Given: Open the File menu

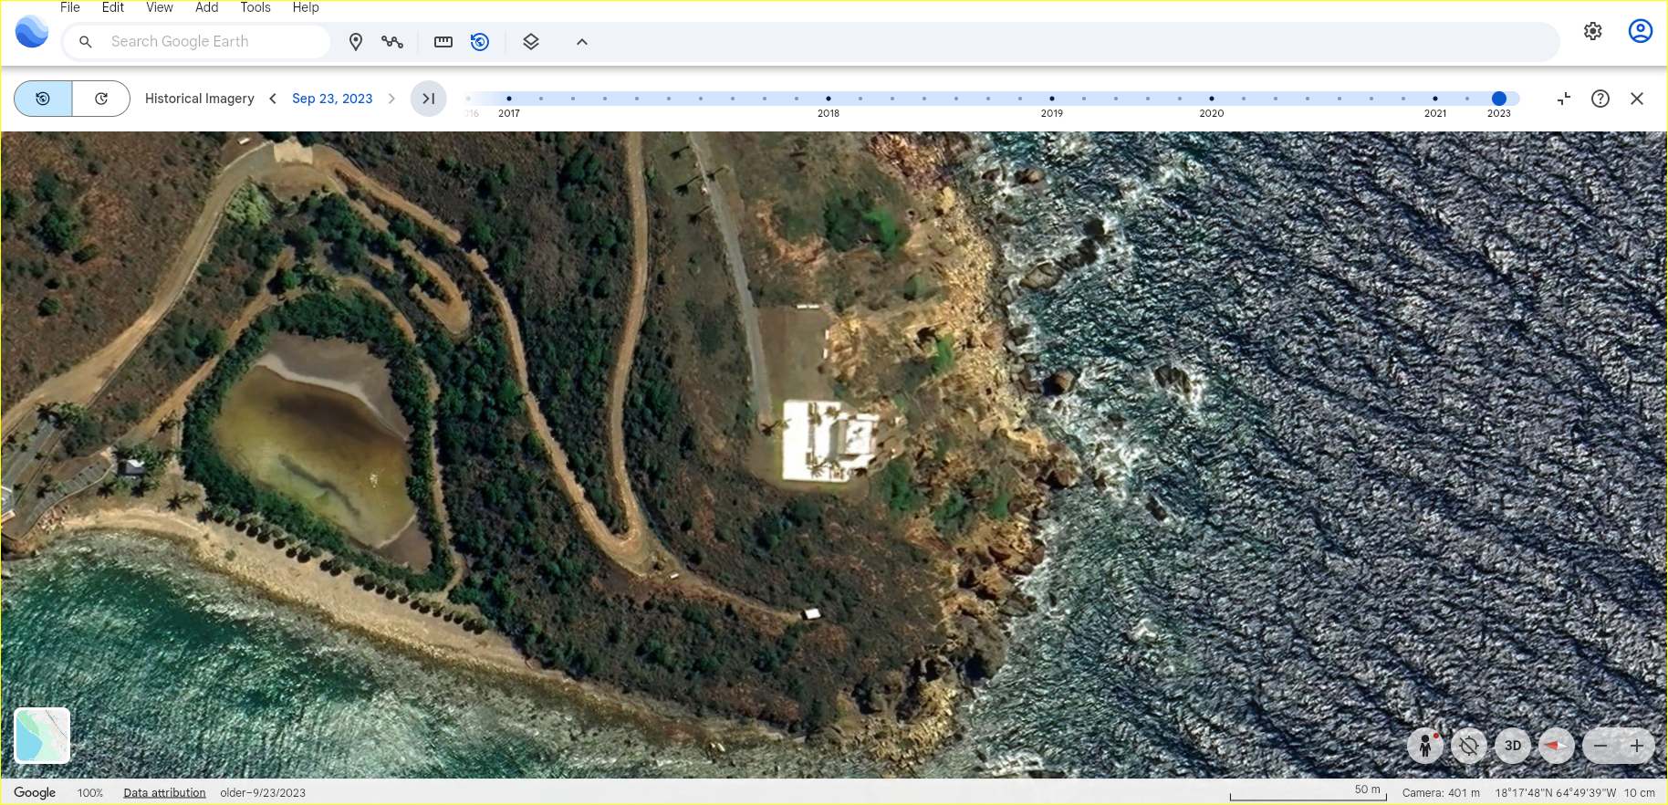Looking at the screenshot, I should point(70,7).
